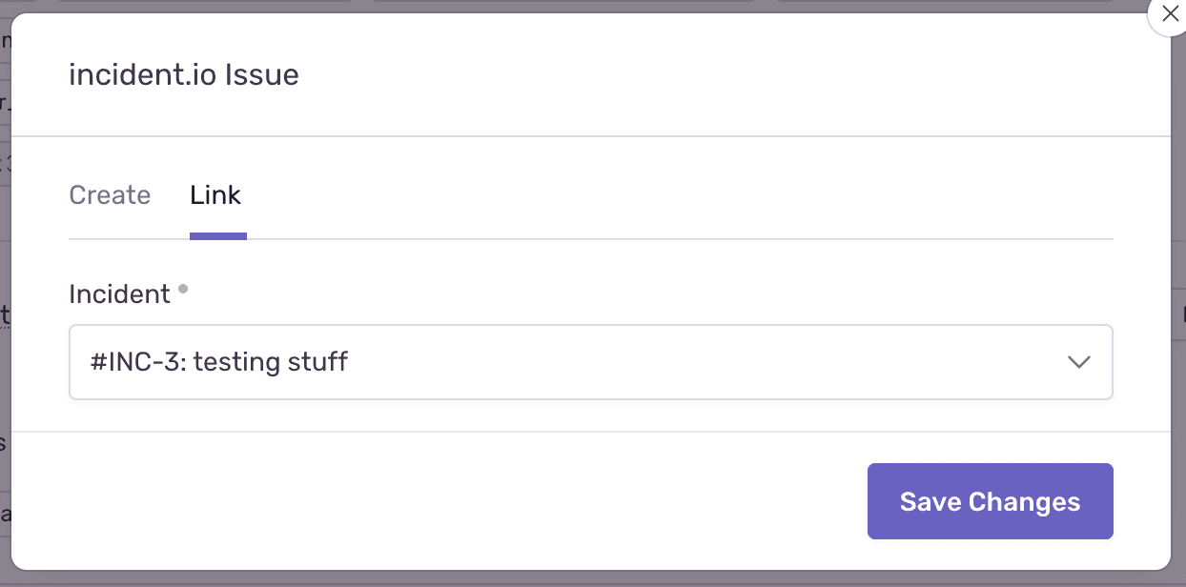
Task: Click the incident.io Issue dialog title
Action: pos(183,74)
